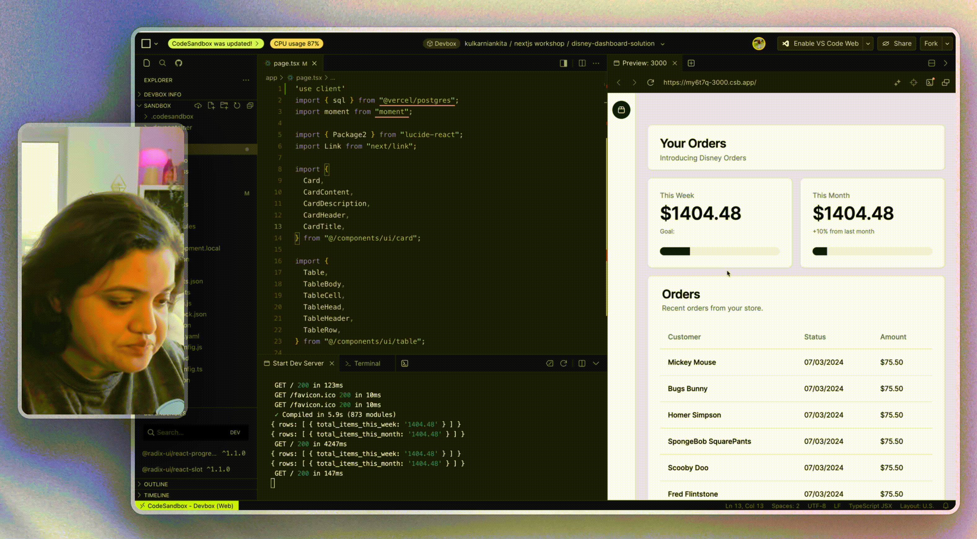Select the page.tsx editor tab
977x539 pixels.
(x=287, y=63)
